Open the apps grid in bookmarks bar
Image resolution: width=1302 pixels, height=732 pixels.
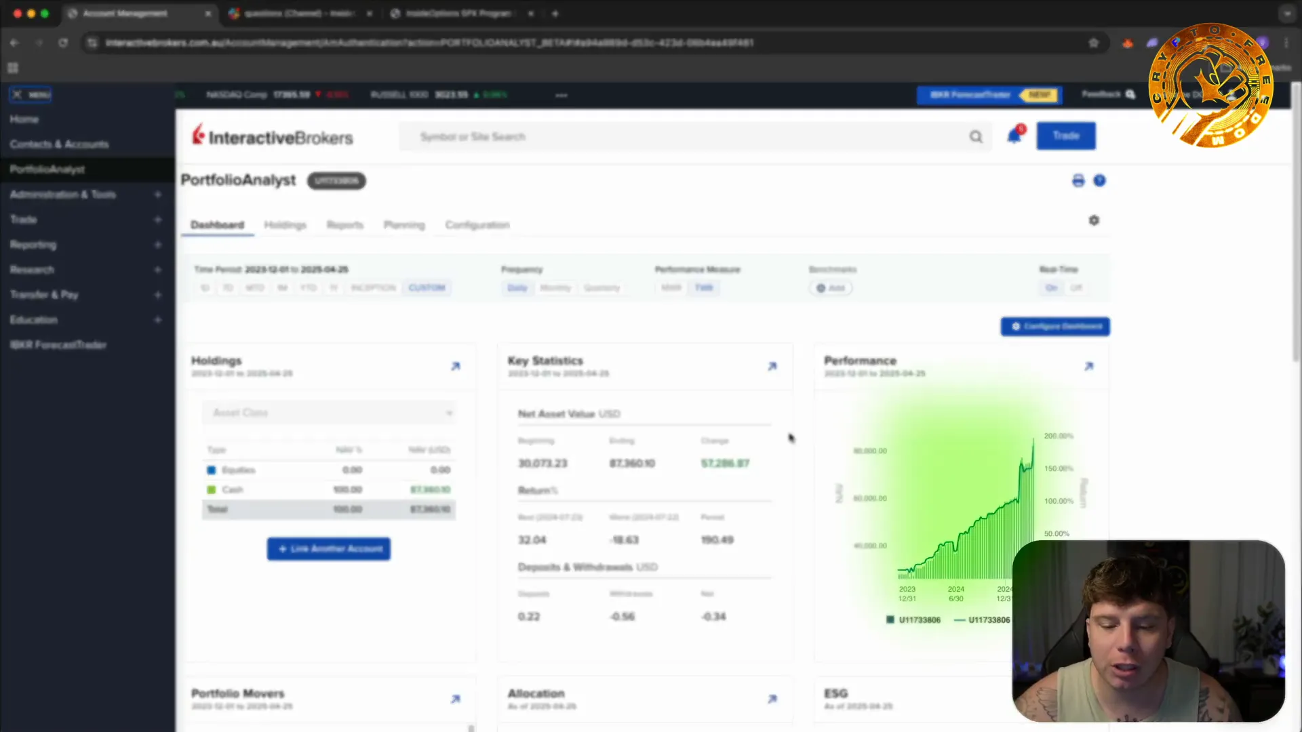click(x=12, y=68)
